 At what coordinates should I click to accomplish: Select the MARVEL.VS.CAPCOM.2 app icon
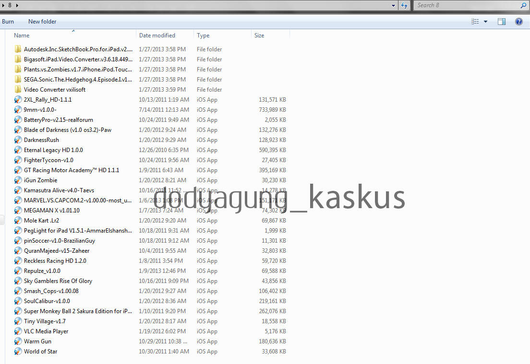click(18, 200)
